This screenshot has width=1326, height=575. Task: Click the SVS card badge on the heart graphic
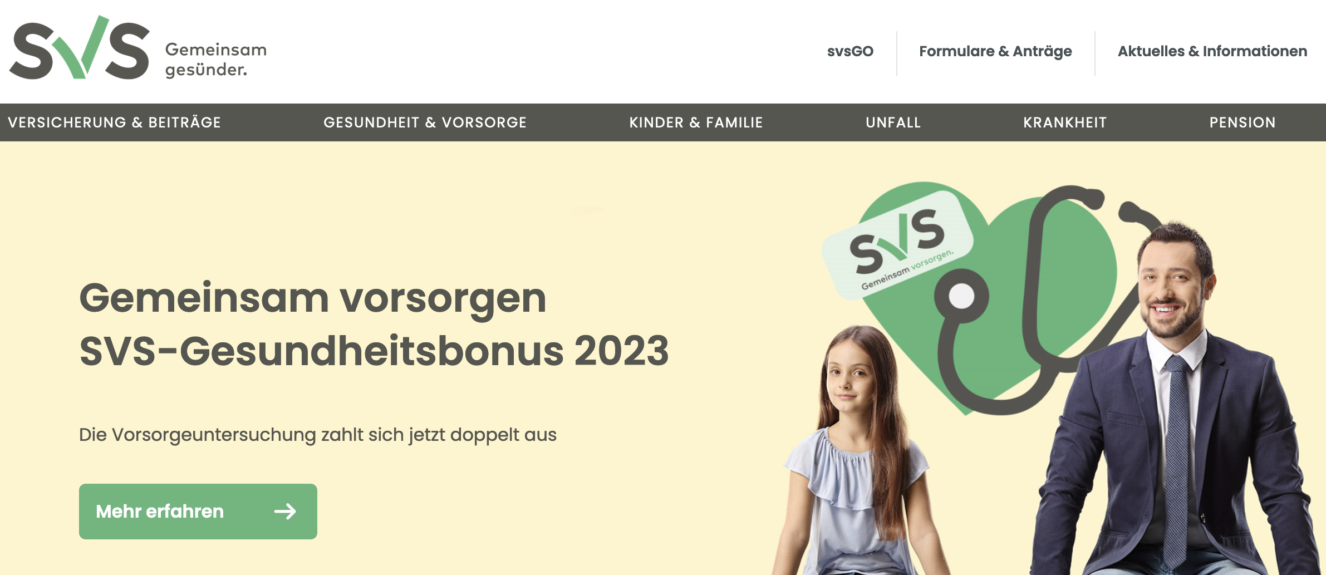(x=897, y=245)
